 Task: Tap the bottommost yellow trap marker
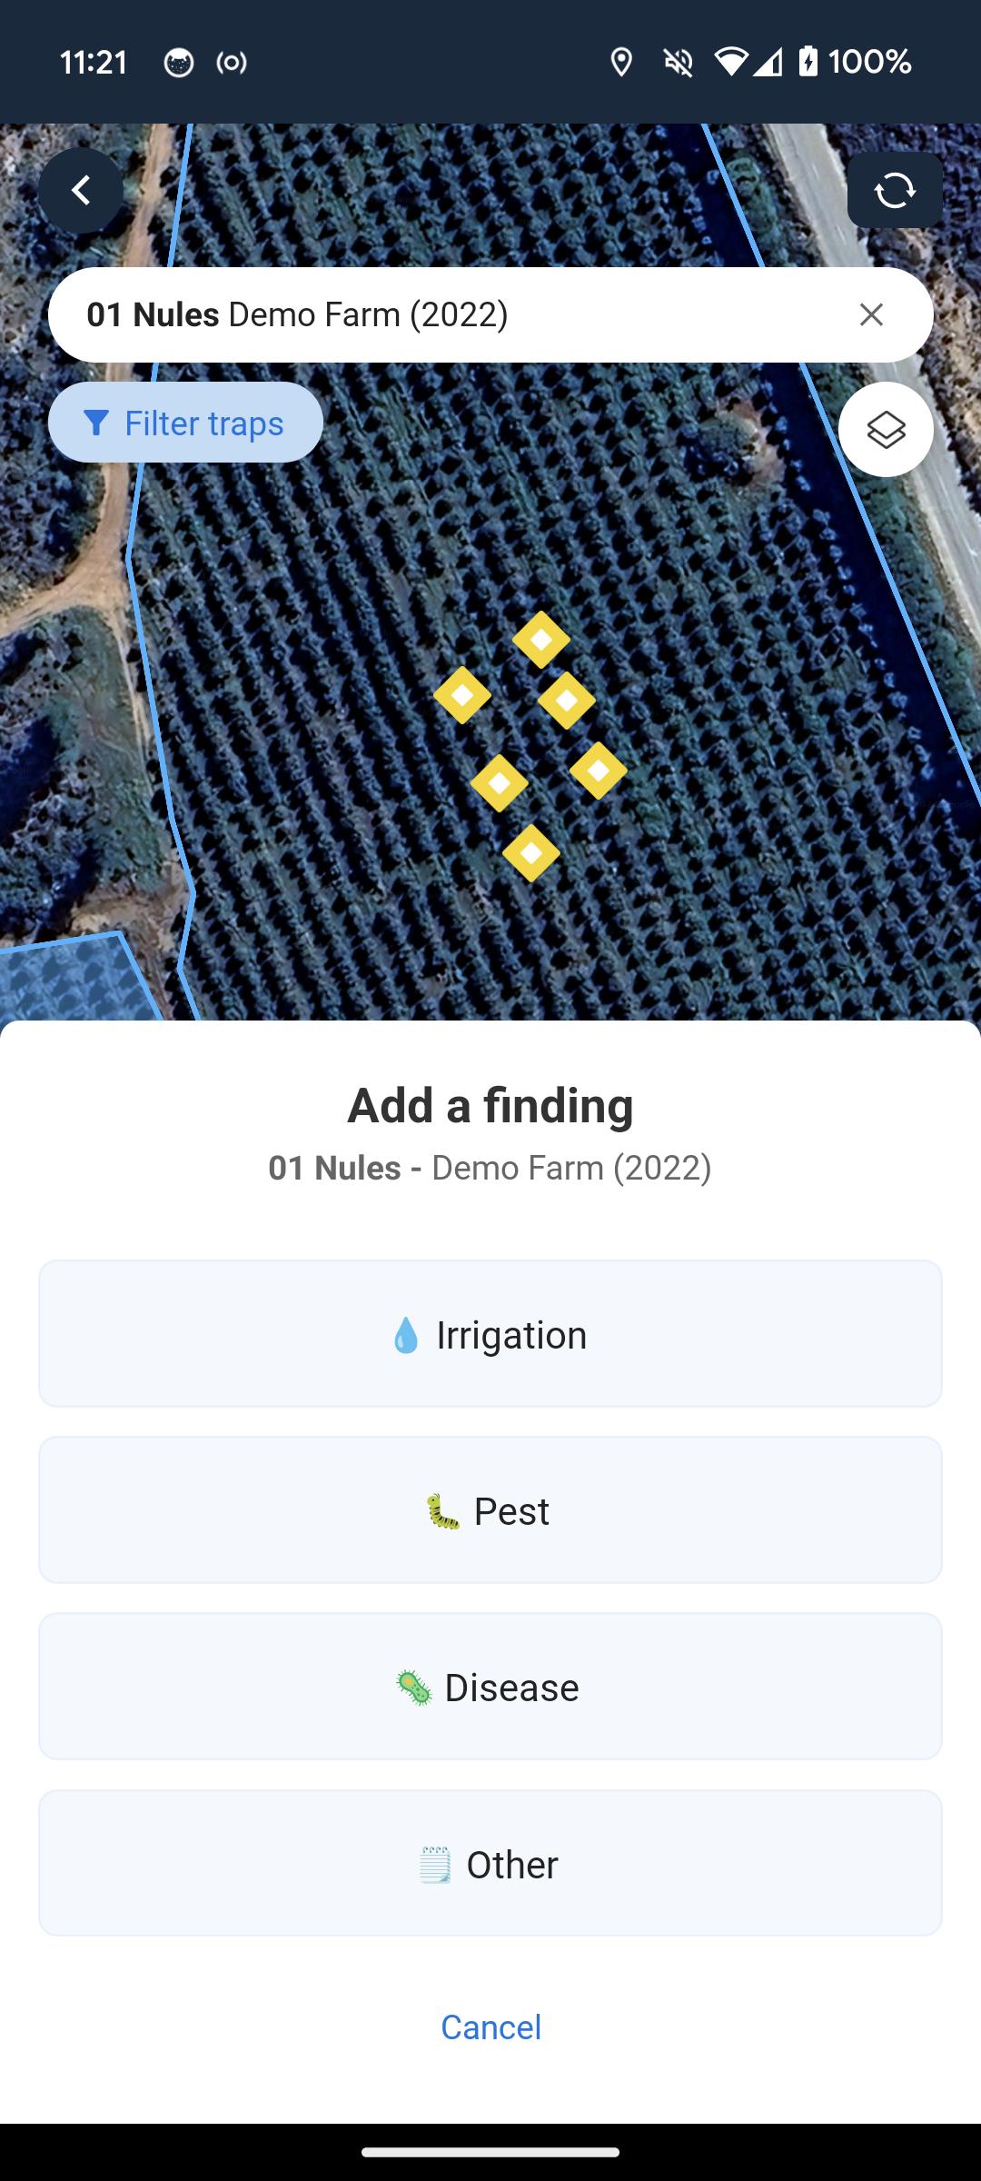(x=531, y=853)
